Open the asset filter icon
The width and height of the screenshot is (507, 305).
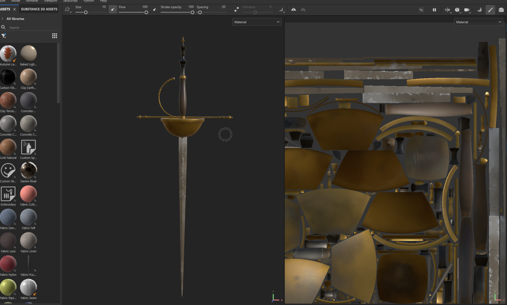[4, 36]
